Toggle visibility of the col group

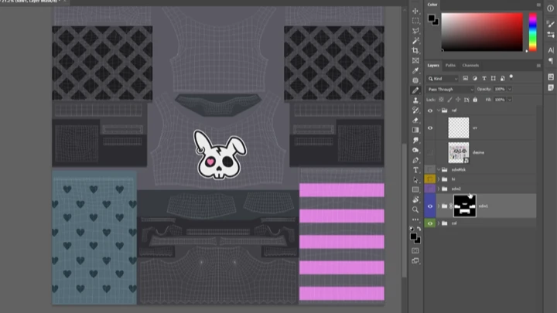click(430, 223)
